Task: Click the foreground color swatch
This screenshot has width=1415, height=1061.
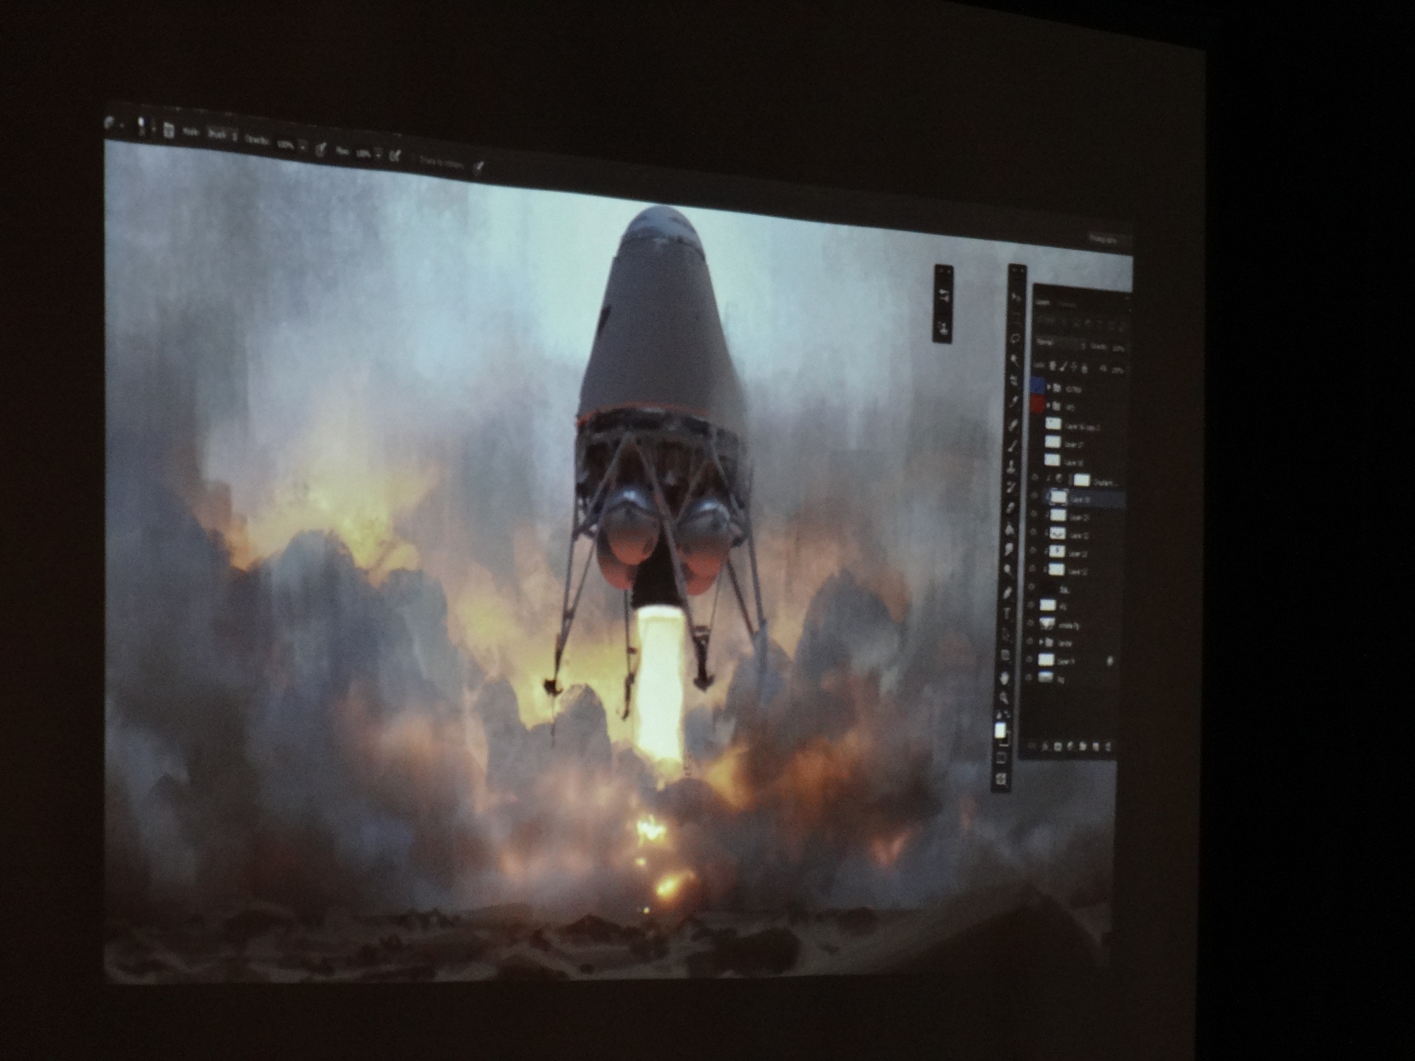Action: tap(1000, 729)
